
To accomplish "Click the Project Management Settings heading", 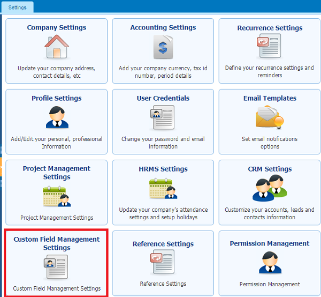I will coord(57,173).
